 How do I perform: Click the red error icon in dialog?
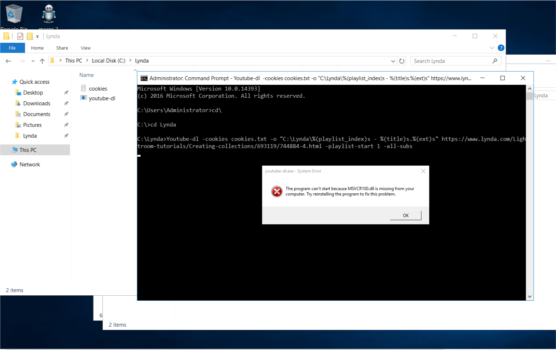[x=277, y=192]
